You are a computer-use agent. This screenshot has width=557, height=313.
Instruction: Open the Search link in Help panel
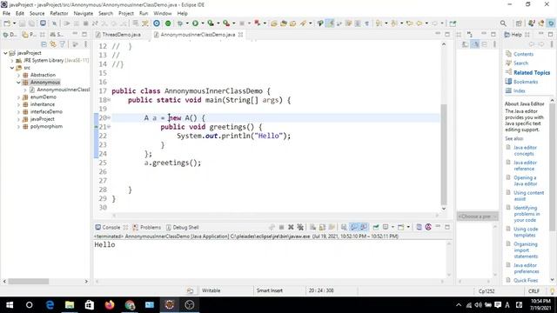click(x=520, y=63)
